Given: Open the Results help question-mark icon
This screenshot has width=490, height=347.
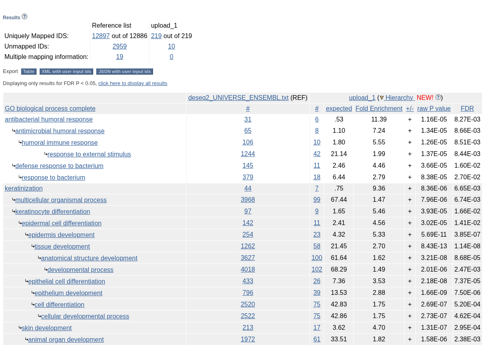Looking at the screenshot, I should pos(24,16).
